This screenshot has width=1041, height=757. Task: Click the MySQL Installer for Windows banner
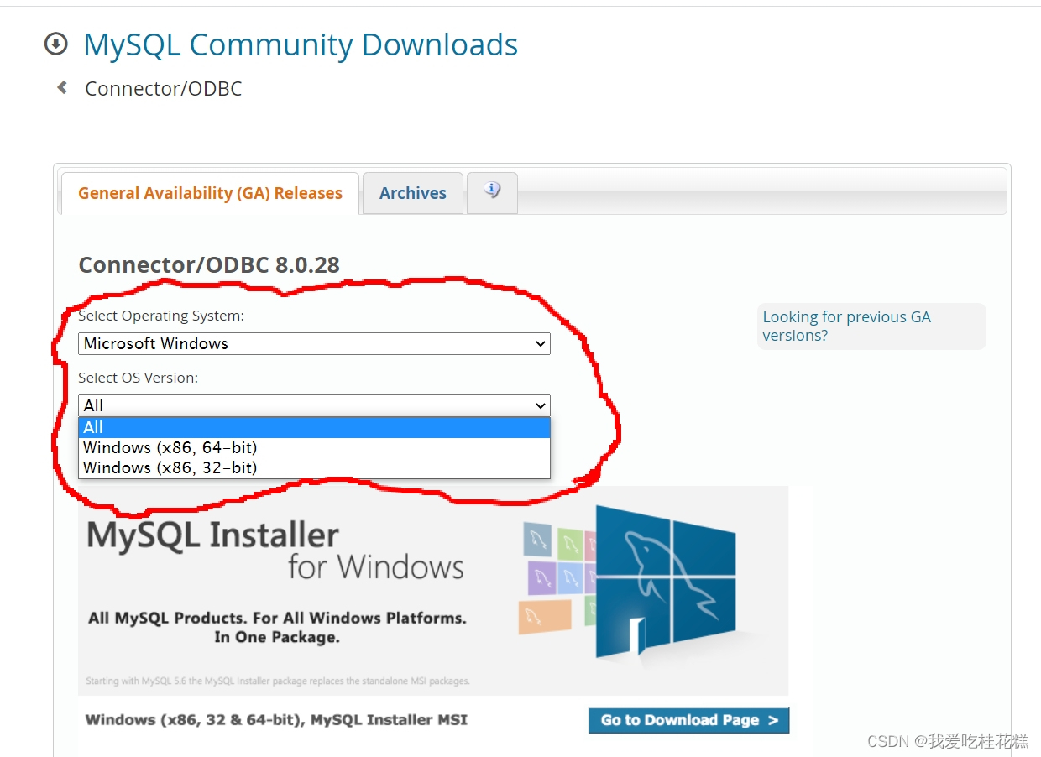click(x=433, y=591)
